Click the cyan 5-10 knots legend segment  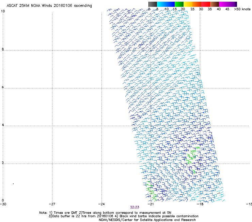(161, 4)
